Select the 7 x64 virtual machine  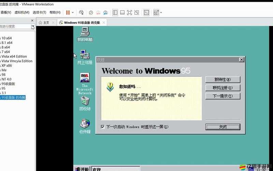tap(5, 52)
